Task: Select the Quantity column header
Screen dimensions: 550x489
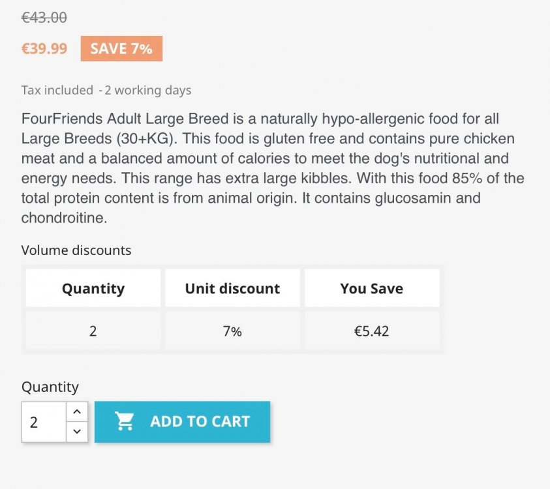Action: pos(93,288)
